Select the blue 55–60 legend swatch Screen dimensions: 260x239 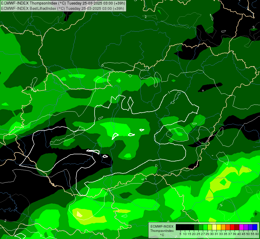pyautogui.click(x=255, y=227)
